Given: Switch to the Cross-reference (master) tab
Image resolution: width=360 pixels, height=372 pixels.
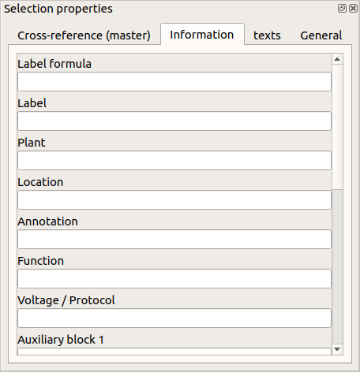Looking at the screenshot, I should click(84, 35).
